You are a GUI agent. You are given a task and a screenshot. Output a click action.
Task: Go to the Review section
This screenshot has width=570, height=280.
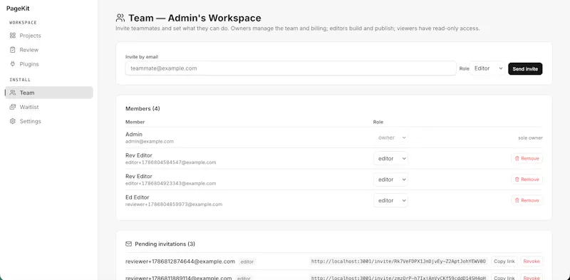[49, 50]
